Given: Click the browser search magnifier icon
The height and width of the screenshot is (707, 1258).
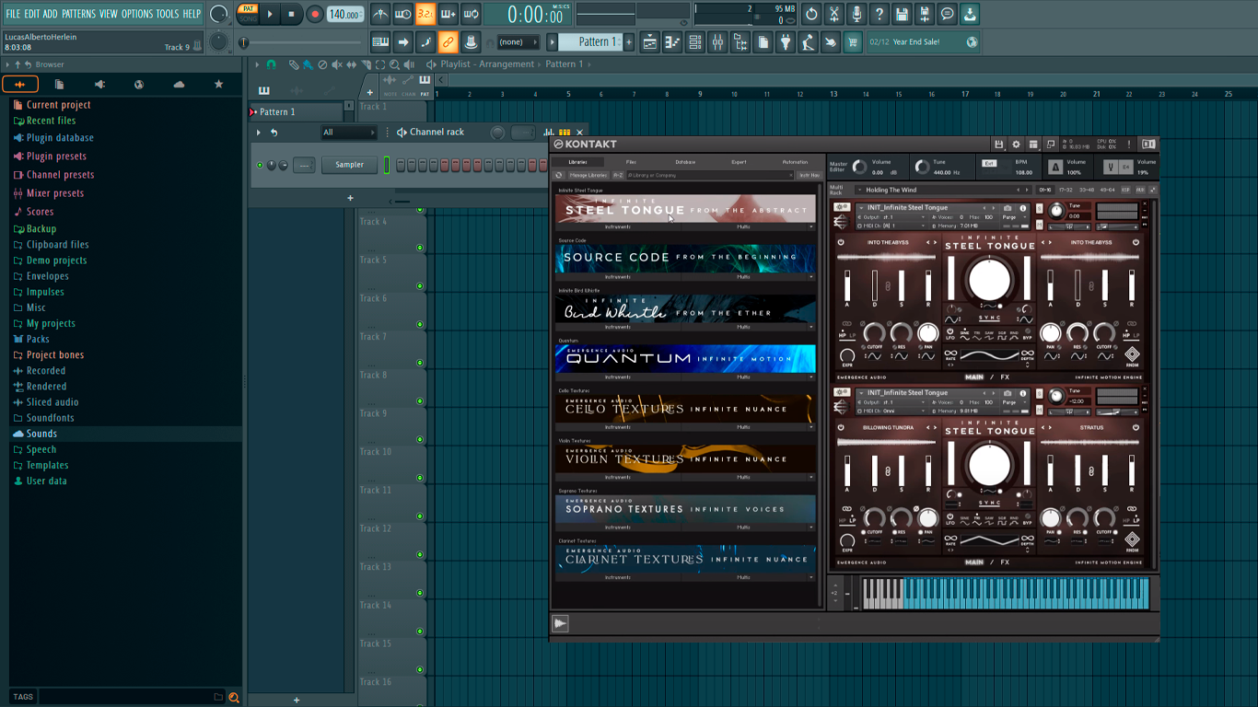Looking at the screenshot, I should [x=234, y=698].
